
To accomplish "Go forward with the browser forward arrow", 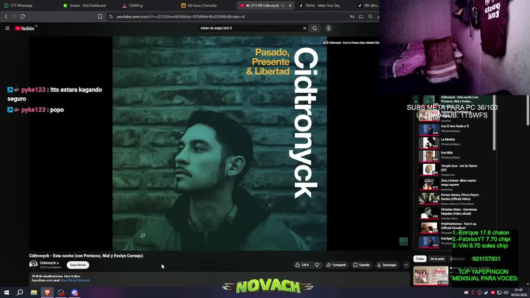I will 14,17.
